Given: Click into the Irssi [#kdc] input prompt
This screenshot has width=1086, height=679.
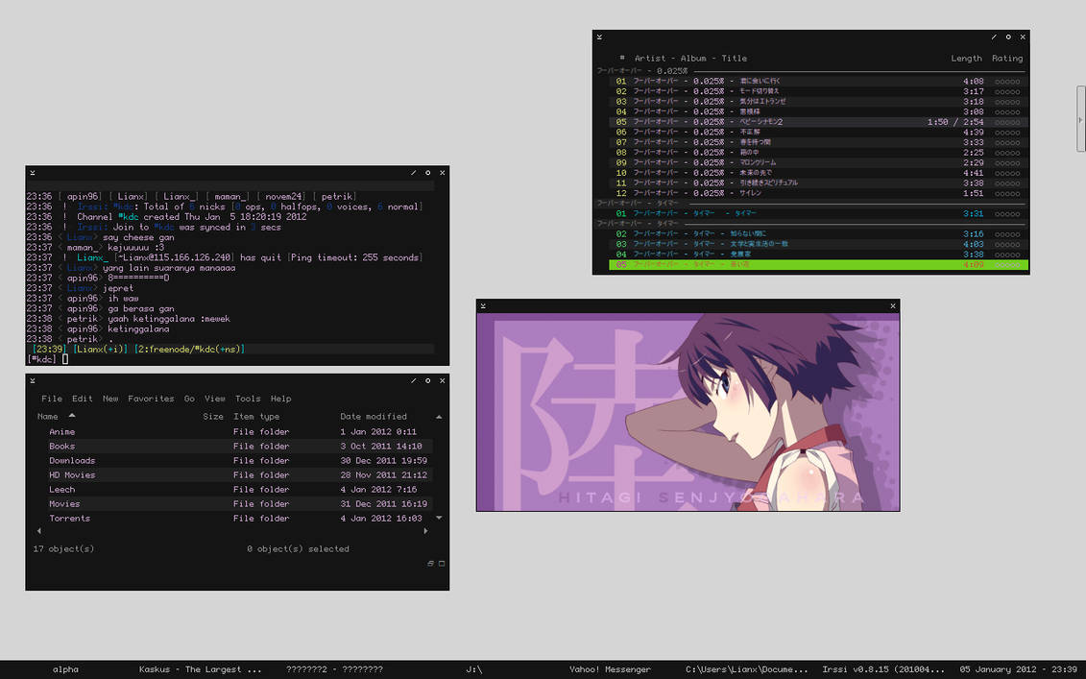Looking at the screenshot, I should [x=66, y=359].
